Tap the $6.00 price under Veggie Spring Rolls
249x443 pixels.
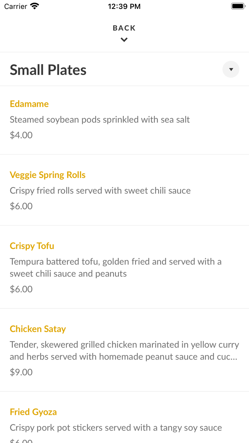pos(21,206)
